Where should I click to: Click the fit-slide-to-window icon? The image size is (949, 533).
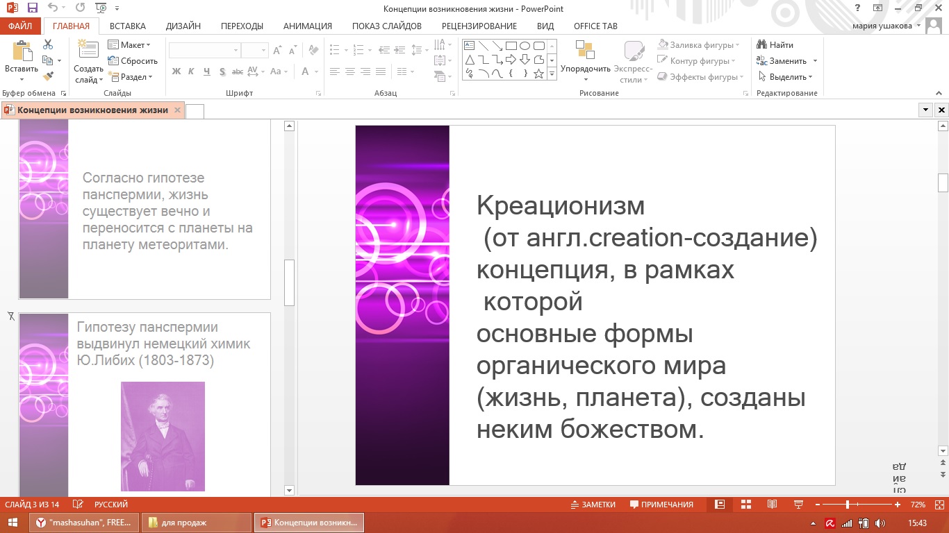click(x=939, y=505)
